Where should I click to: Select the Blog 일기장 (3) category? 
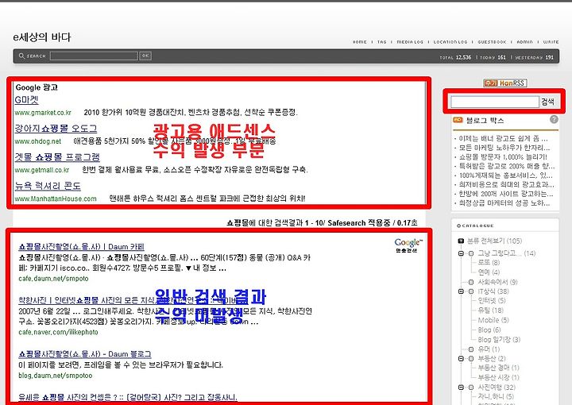coord(499,340)
